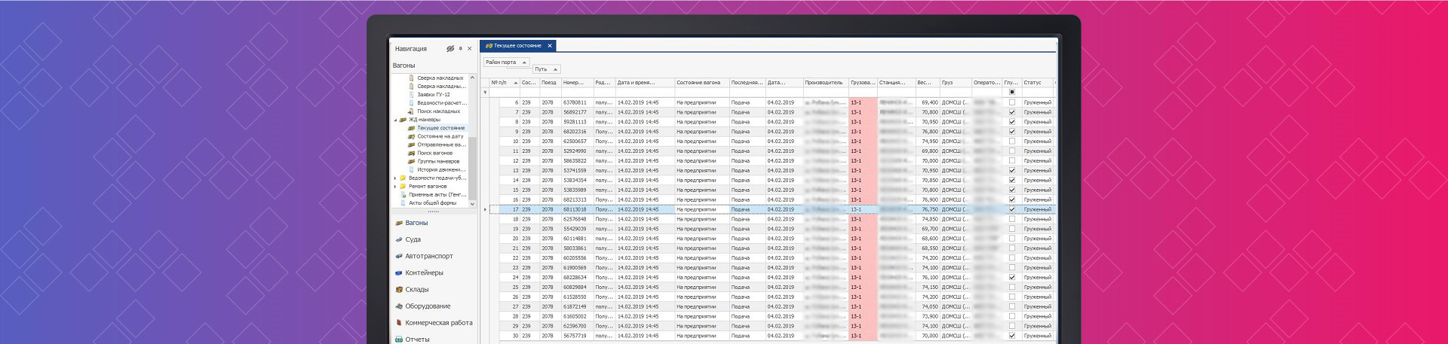1448x344 pixels.
Task: Click the Район порта grouping button
Action: pos(506,62)
